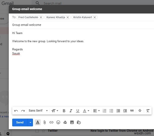The width and height of the screenshot is (154, 136).
Task: Open the text size dropdown
Action: (55, 111)
